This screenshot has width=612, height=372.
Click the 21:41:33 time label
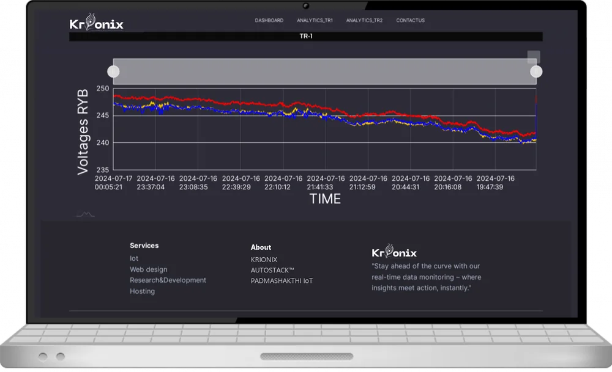pyautogui.click(x=320, y=187)
